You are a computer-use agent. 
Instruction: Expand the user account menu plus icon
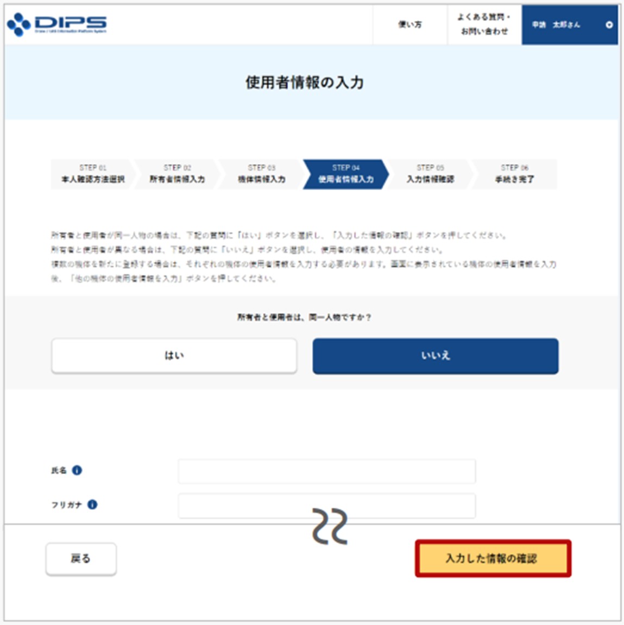(609, 25)
